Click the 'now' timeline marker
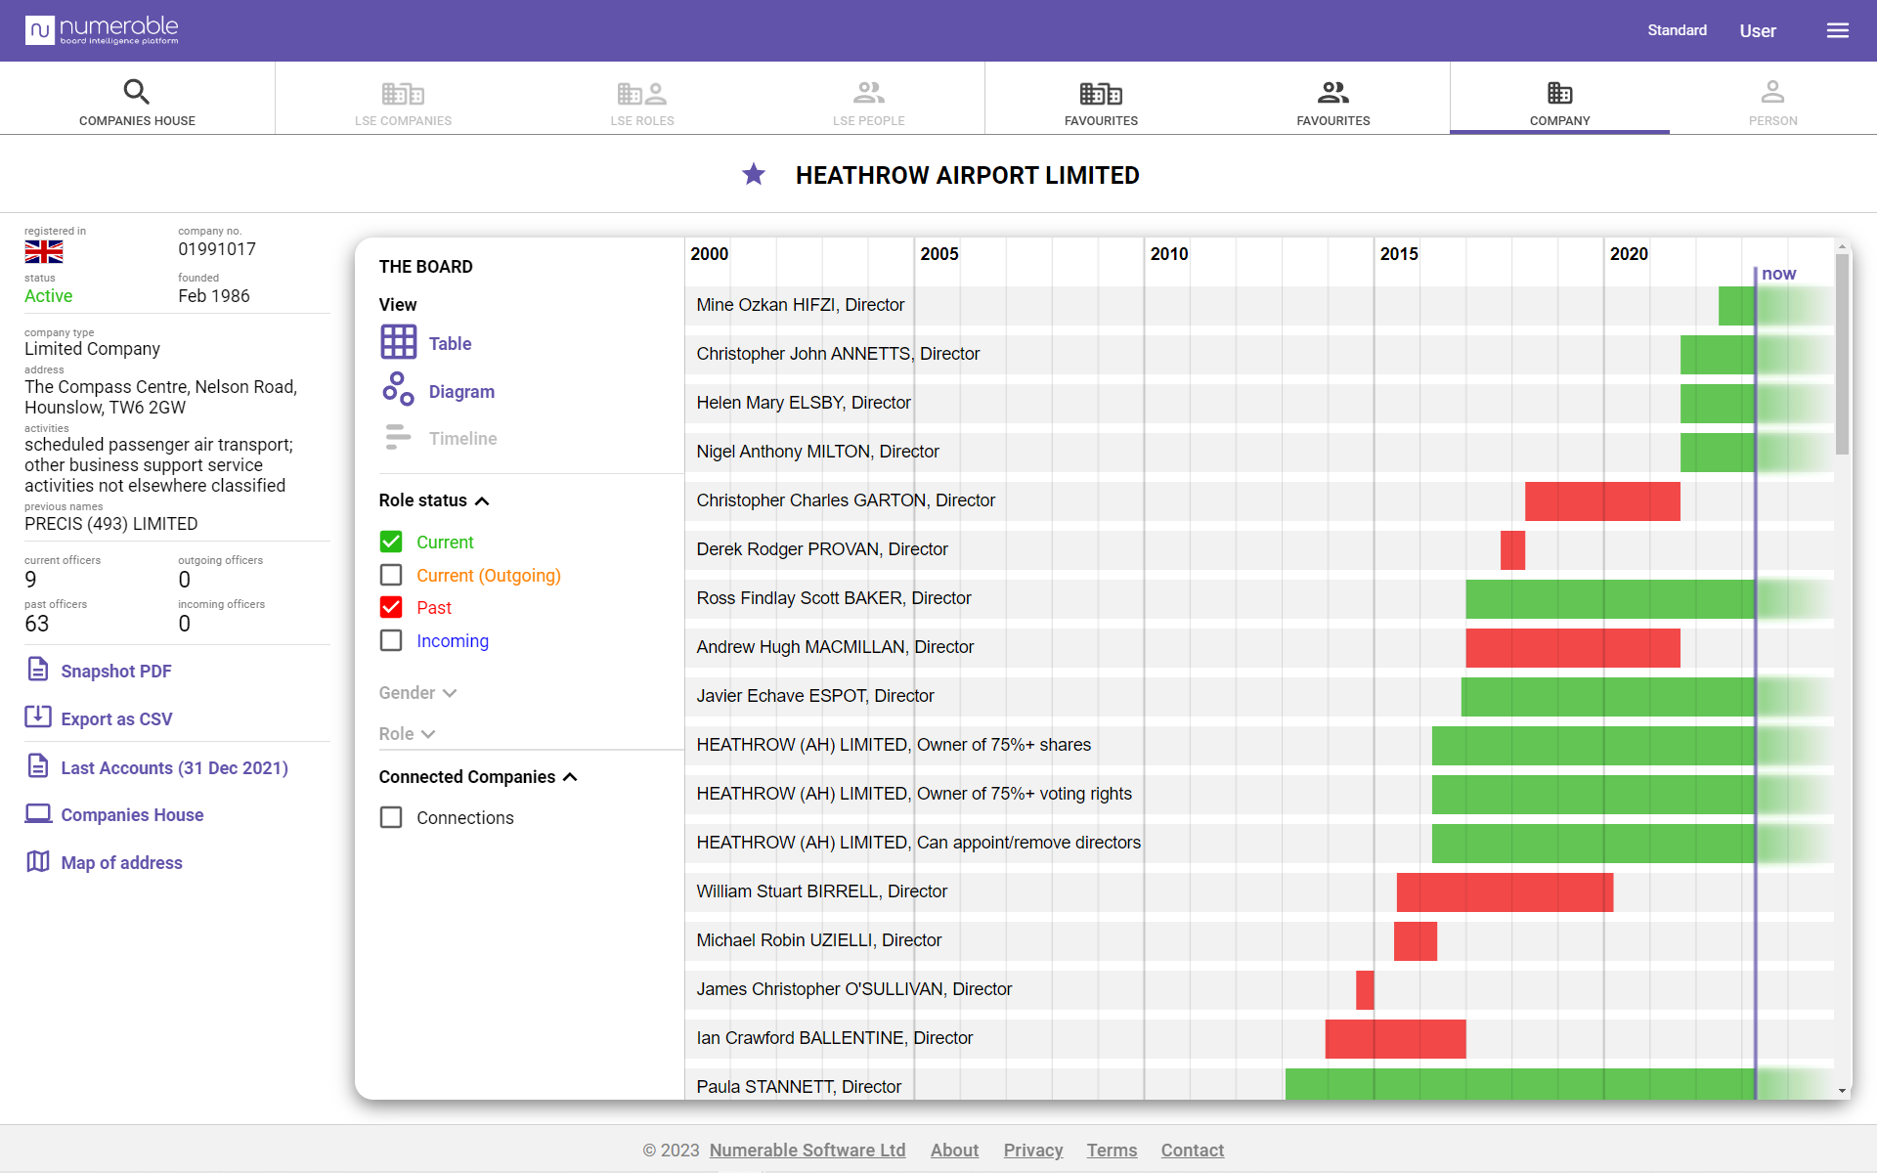Image resolution: width=1877 pixels, height=1173 pixels. click(1778, 274)
